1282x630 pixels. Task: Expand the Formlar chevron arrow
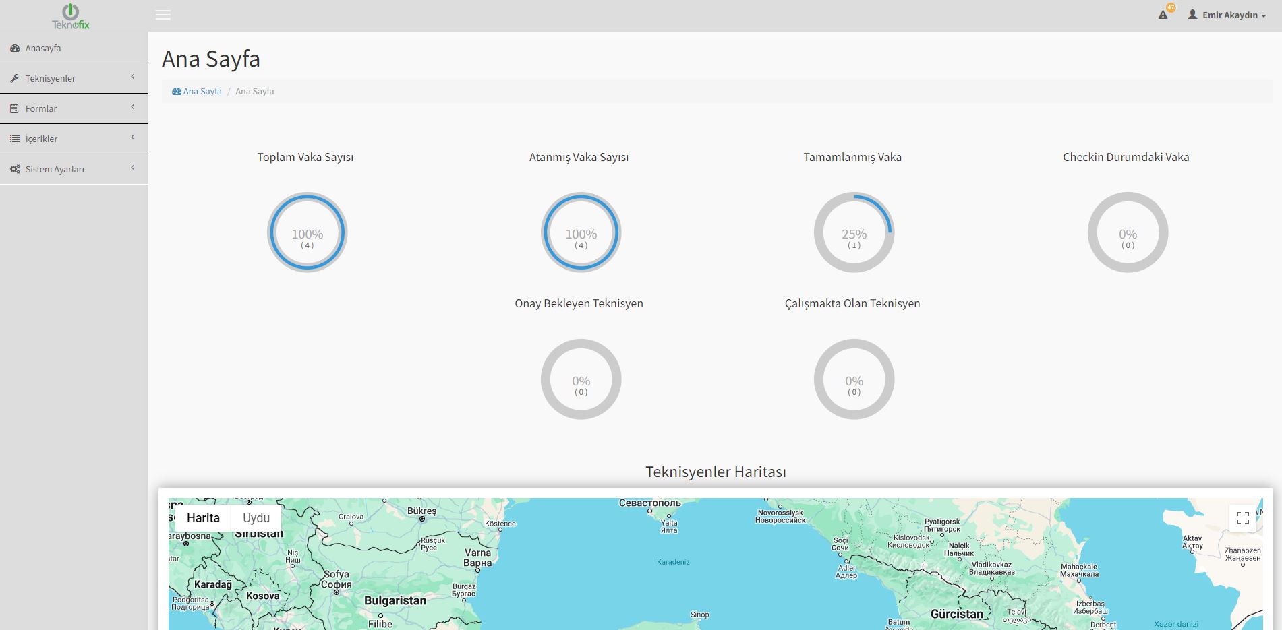point(133,107)
